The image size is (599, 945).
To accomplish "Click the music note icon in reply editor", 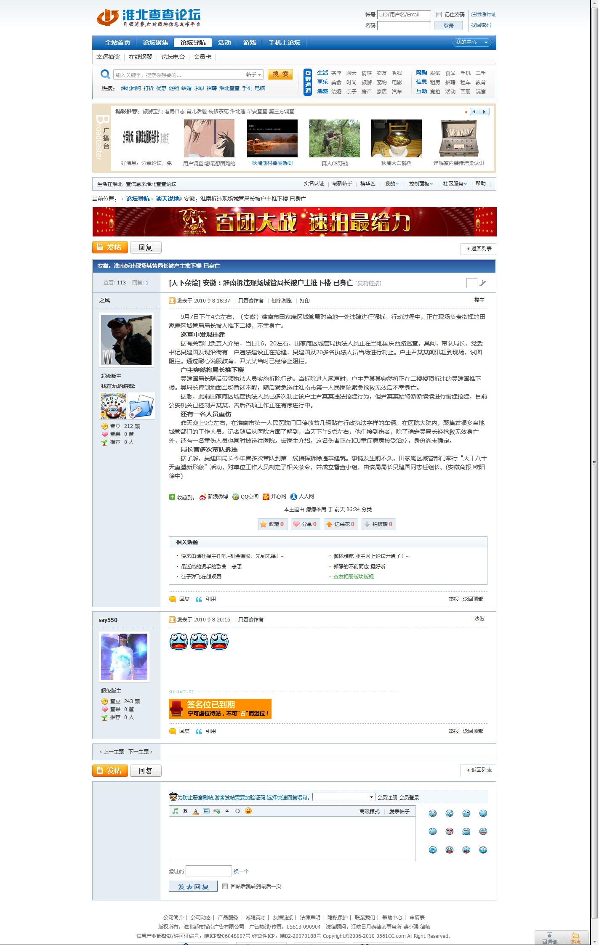I will pyautogui.click(x=176, y=811).
